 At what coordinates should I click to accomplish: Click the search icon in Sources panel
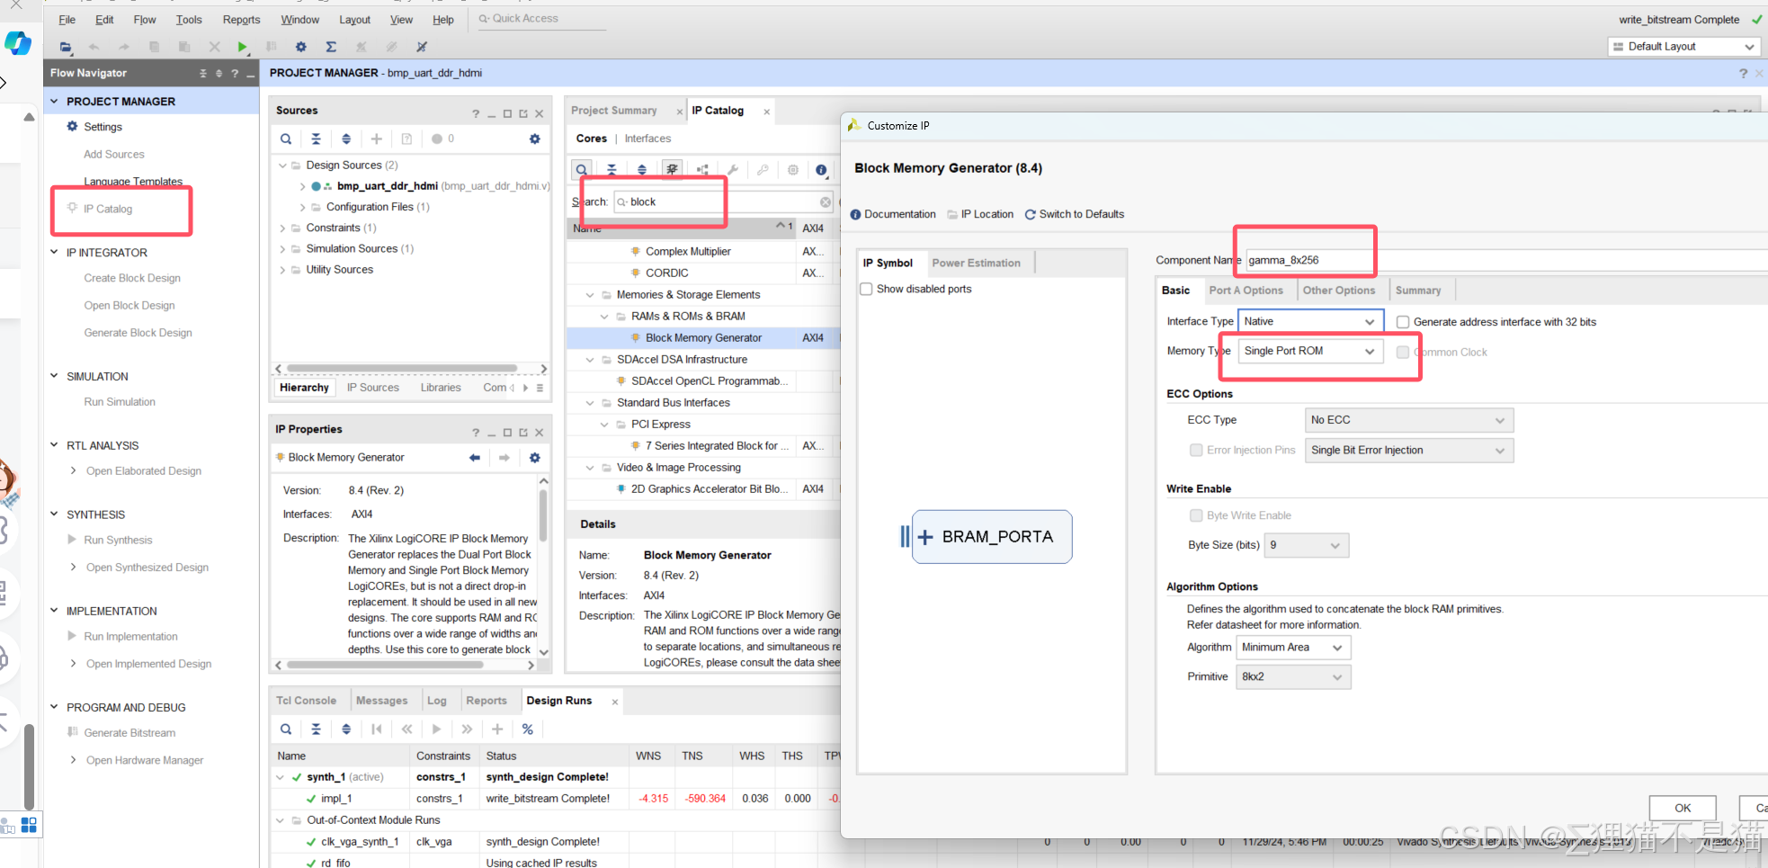pos(286,139)
